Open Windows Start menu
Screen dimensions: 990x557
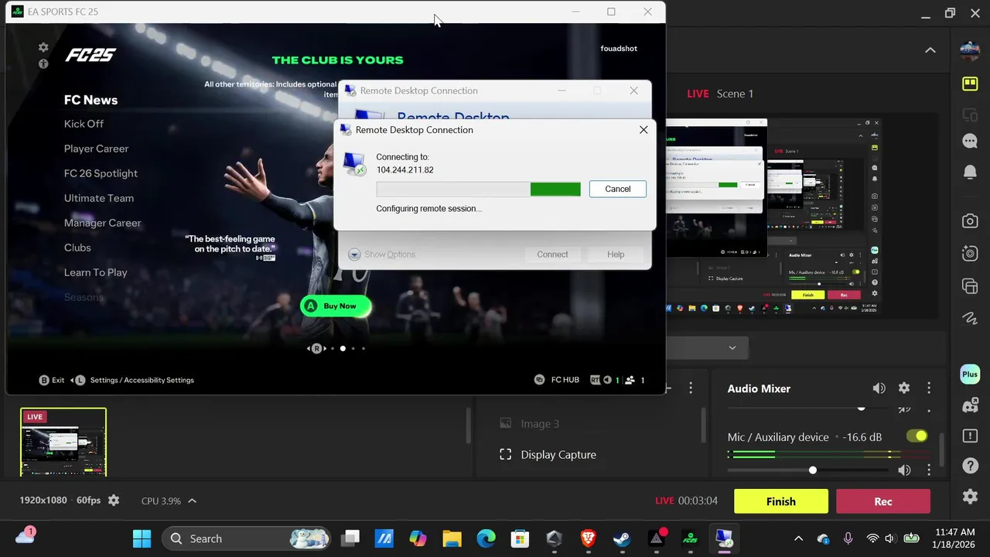(142, 538)
